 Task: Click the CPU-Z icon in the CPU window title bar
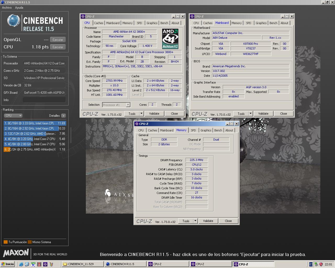coord(83,16)
